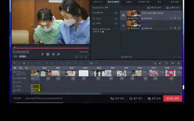Viewport: 194px width, 121px height.
Task: Click the Play button in preview controls
Action: coord(42,54)
